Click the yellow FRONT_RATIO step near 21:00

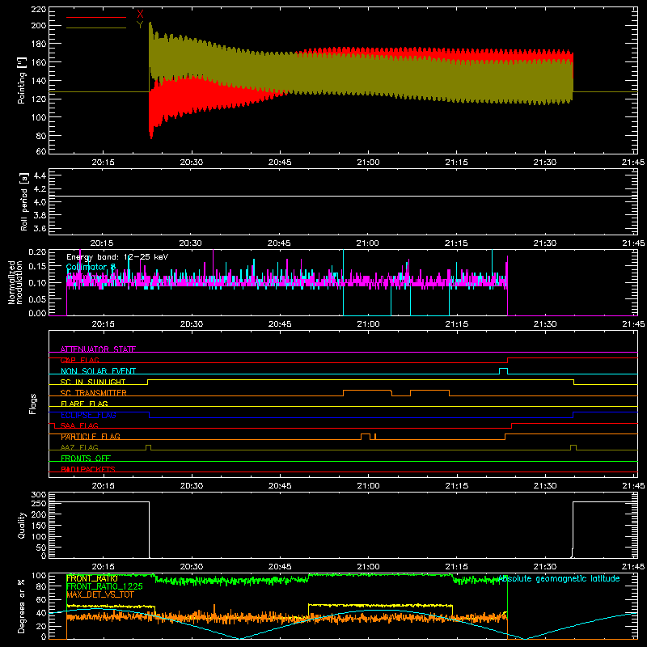tap(380, 605)
